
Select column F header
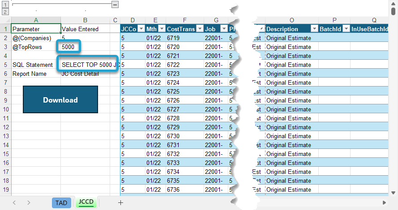[185, 20]
